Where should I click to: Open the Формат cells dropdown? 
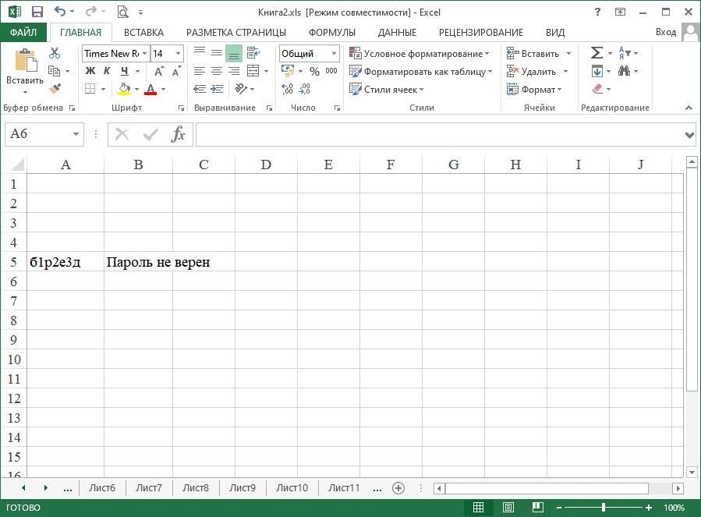[534, 89]
